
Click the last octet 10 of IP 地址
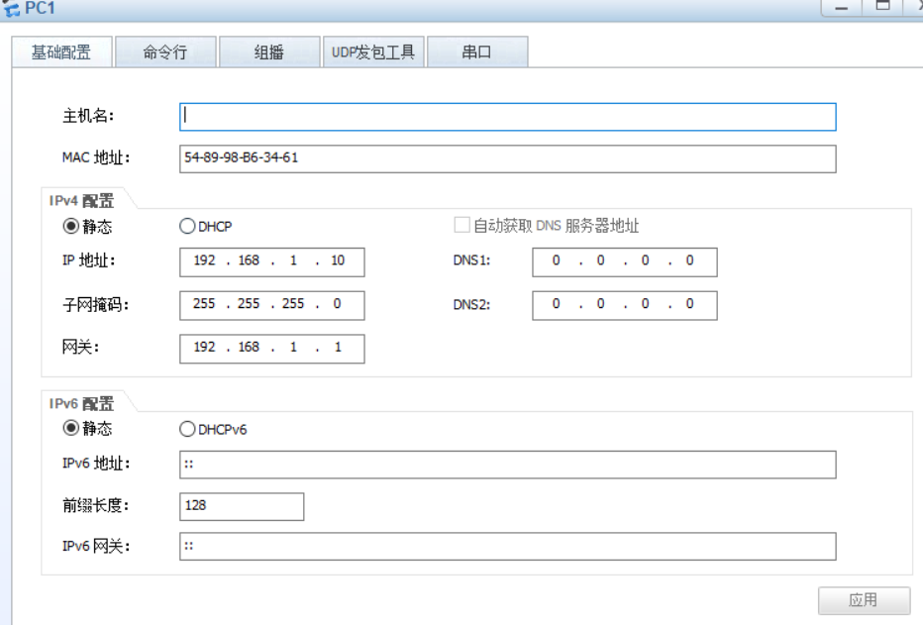click(x=338, y=260)
